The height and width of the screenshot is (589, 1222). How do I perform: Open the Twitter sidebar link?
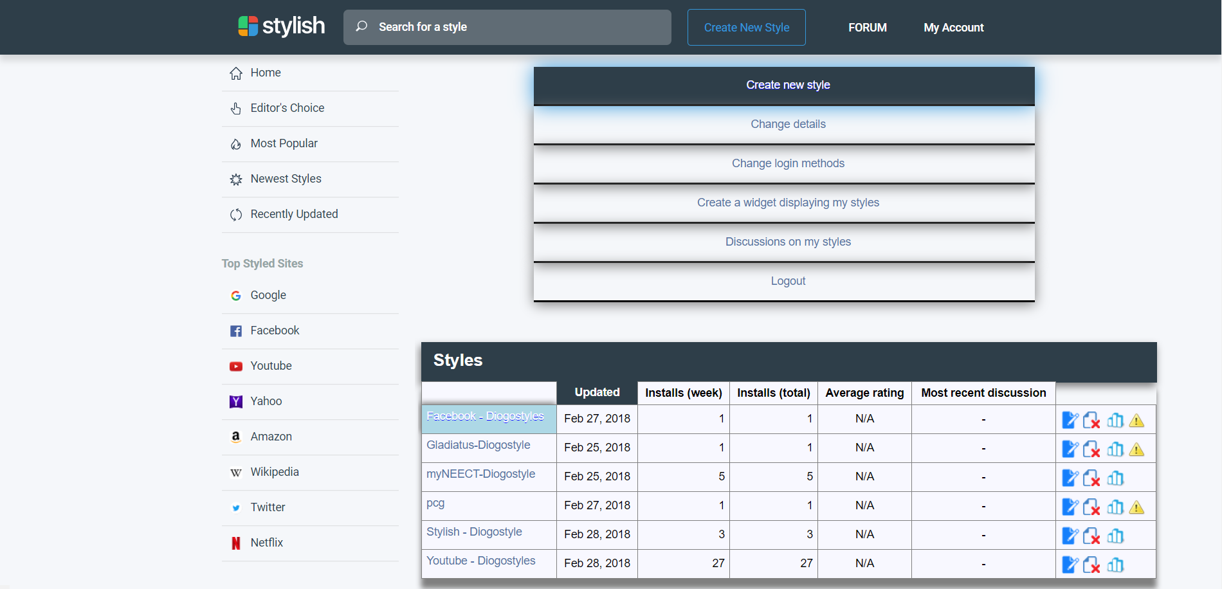pos(310,508)
